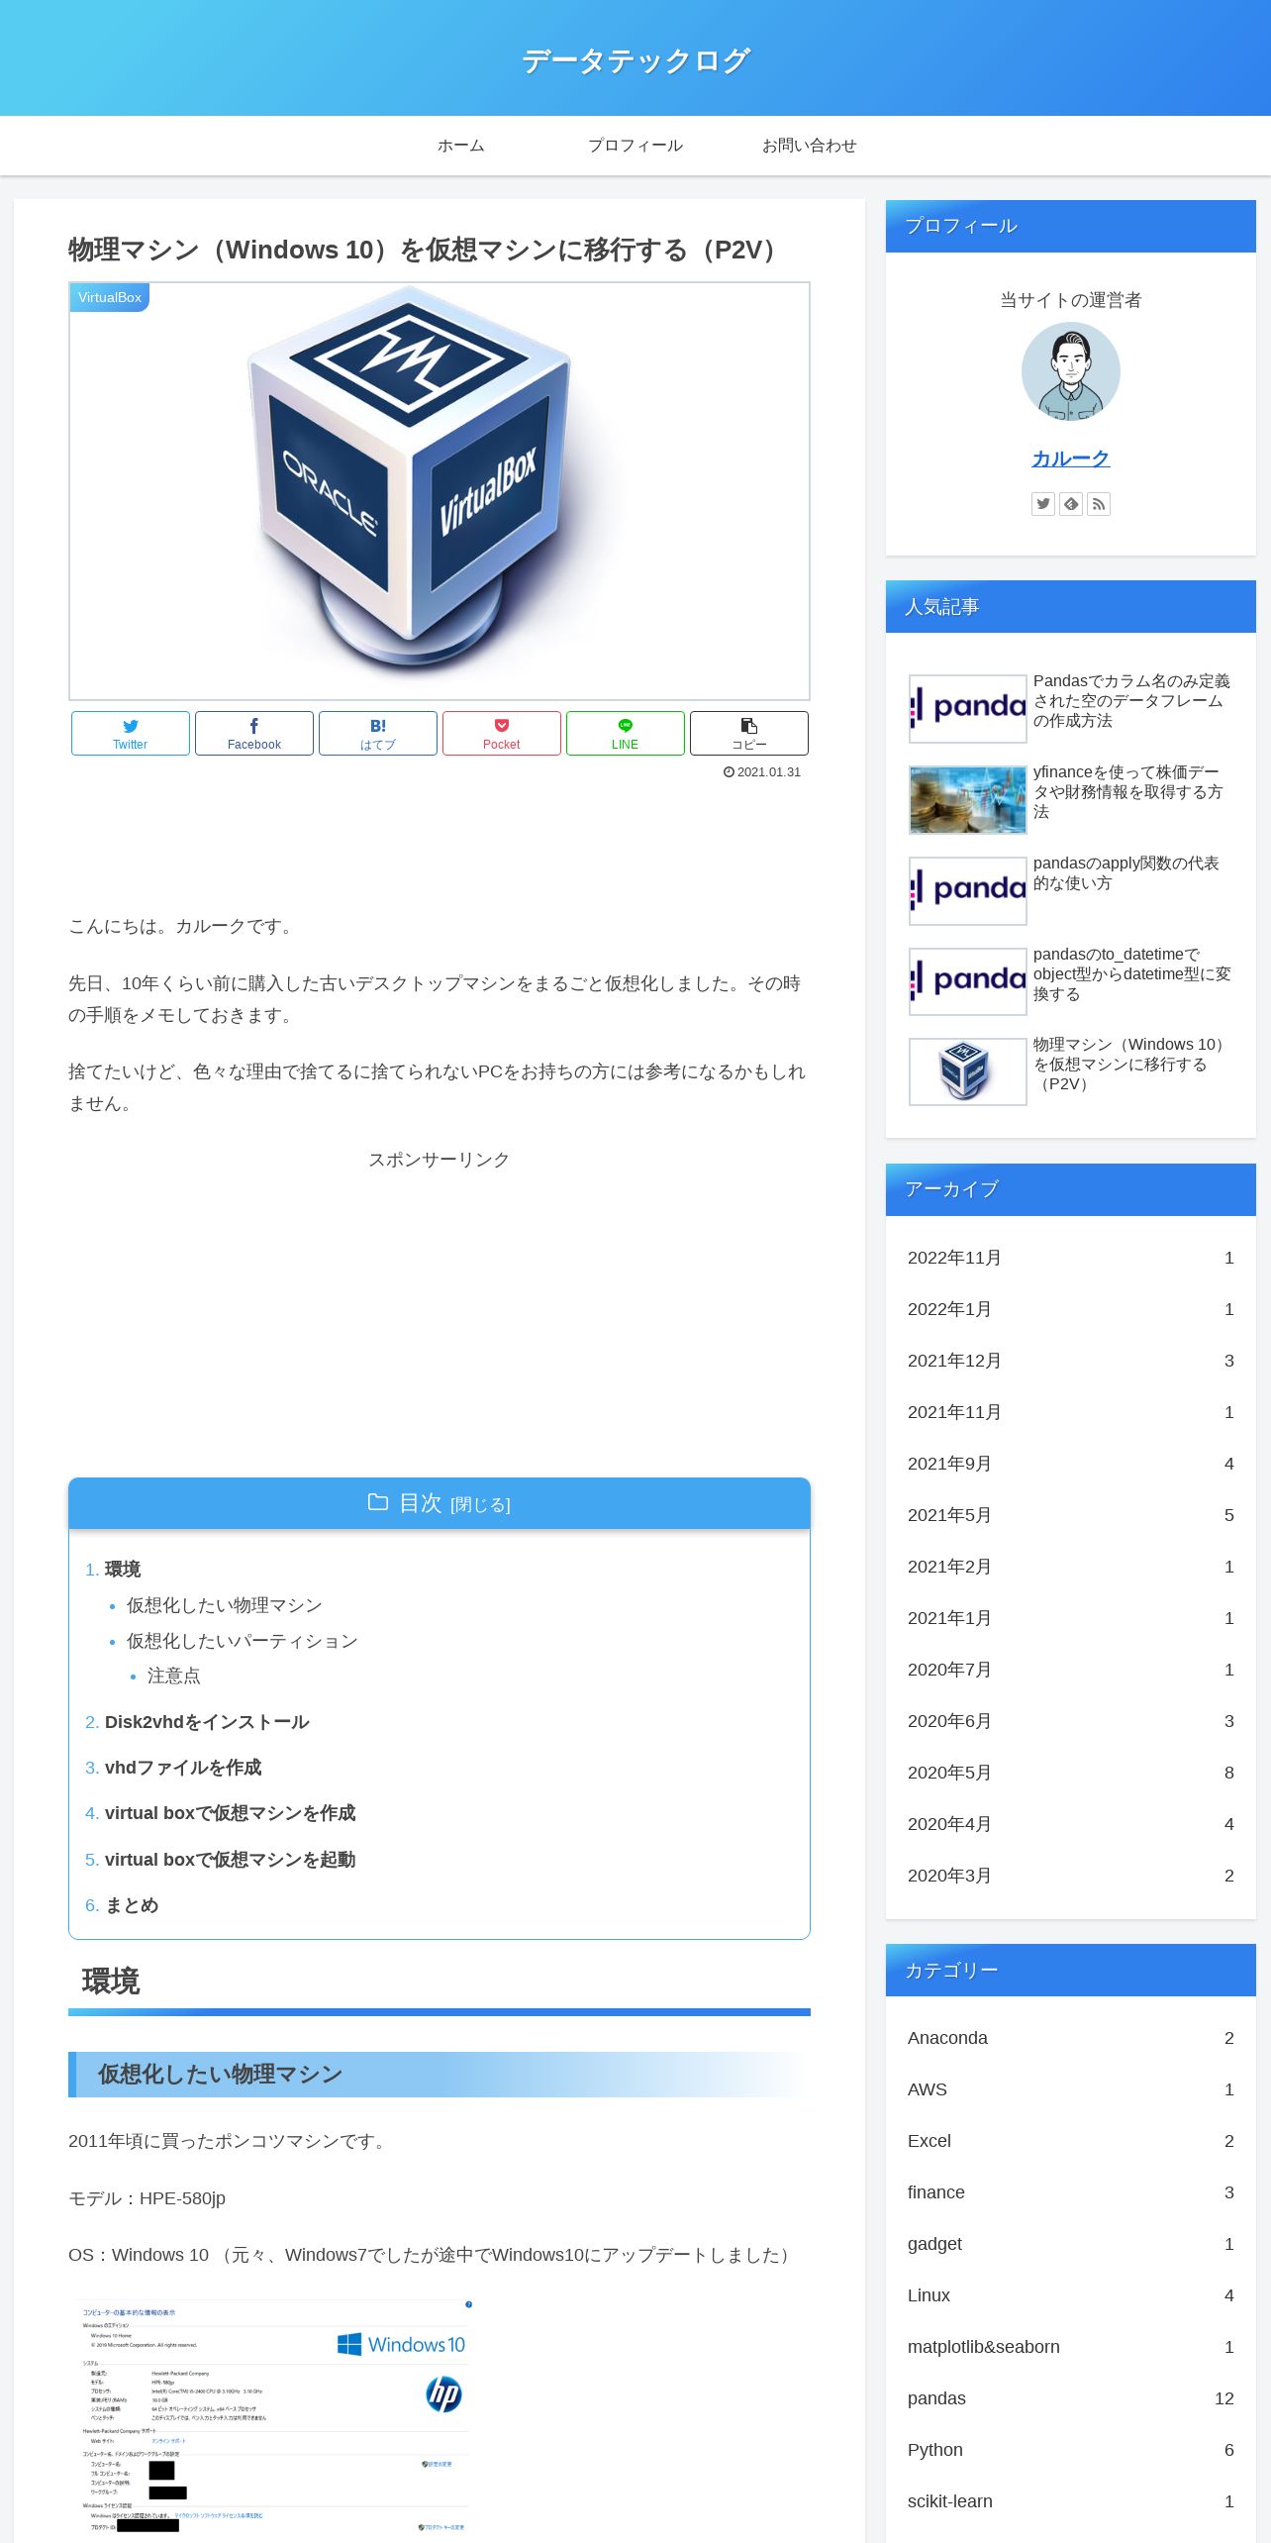The width and height of the screenshot is (1271, 2543).
Task: Collapse the table of contents with 閉じる
Action: (x=480, y=1505)
